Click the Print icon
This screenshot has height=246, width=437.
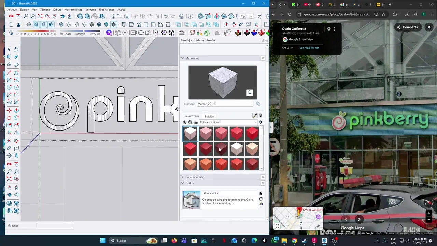click(182, 16)
